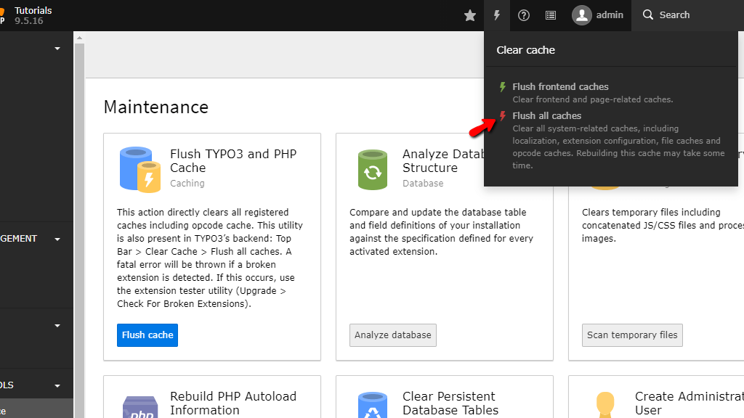The width and height of the screenshot is (744, 418).
Task: Click the green Analyze Database Structure icon
Action: pos(372,168)
